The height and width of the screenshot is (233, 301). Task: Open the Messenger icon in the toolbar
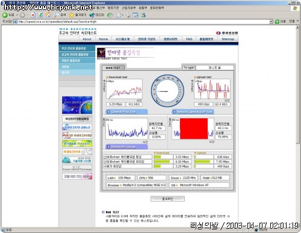click(143, 15)
